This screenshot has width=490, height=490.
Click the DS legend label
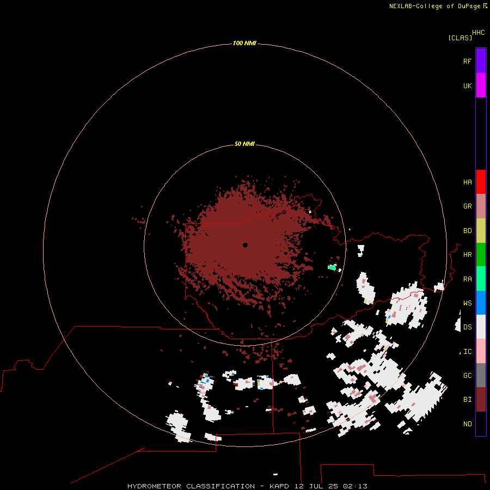pos(467,327)
